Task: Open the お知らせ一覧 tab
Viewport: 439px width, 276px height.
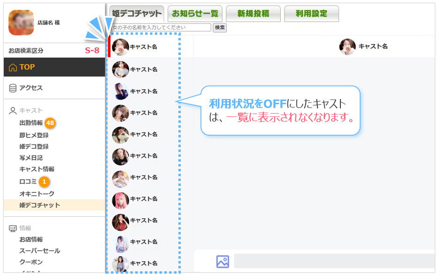Action: pos(195,14)
